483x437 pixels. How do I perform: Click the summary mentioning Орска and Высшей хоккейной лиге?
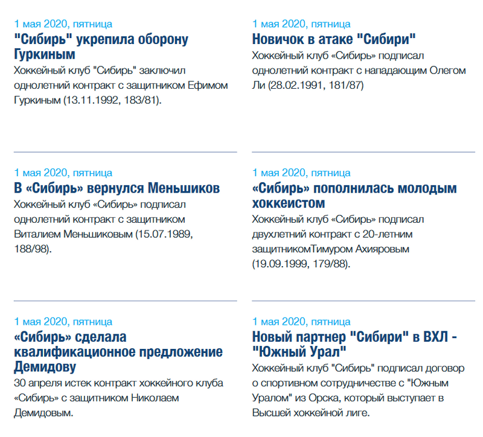pos(349,398)
